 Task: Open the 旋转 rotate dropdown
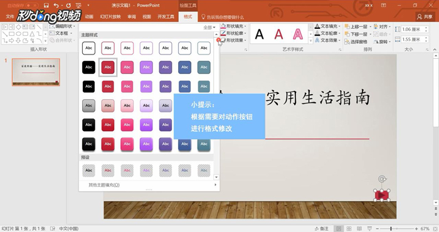click(x=381, y=41)
